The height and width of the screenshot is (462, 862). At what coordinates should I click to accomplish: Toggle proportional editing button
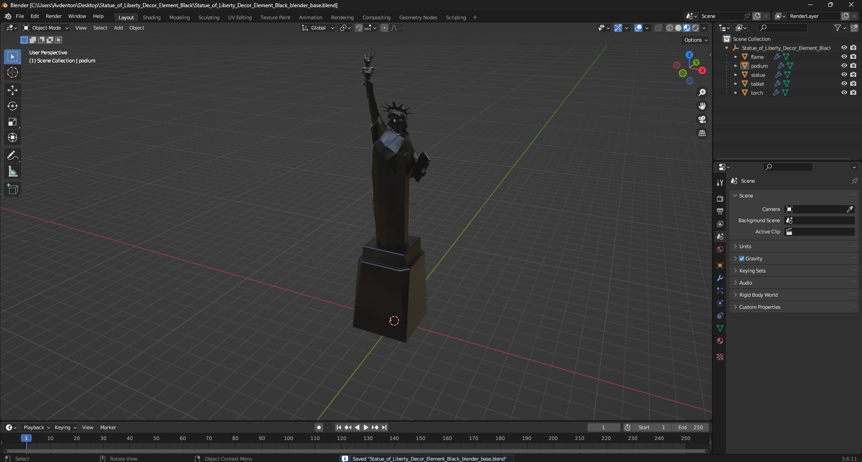[385, 28]
